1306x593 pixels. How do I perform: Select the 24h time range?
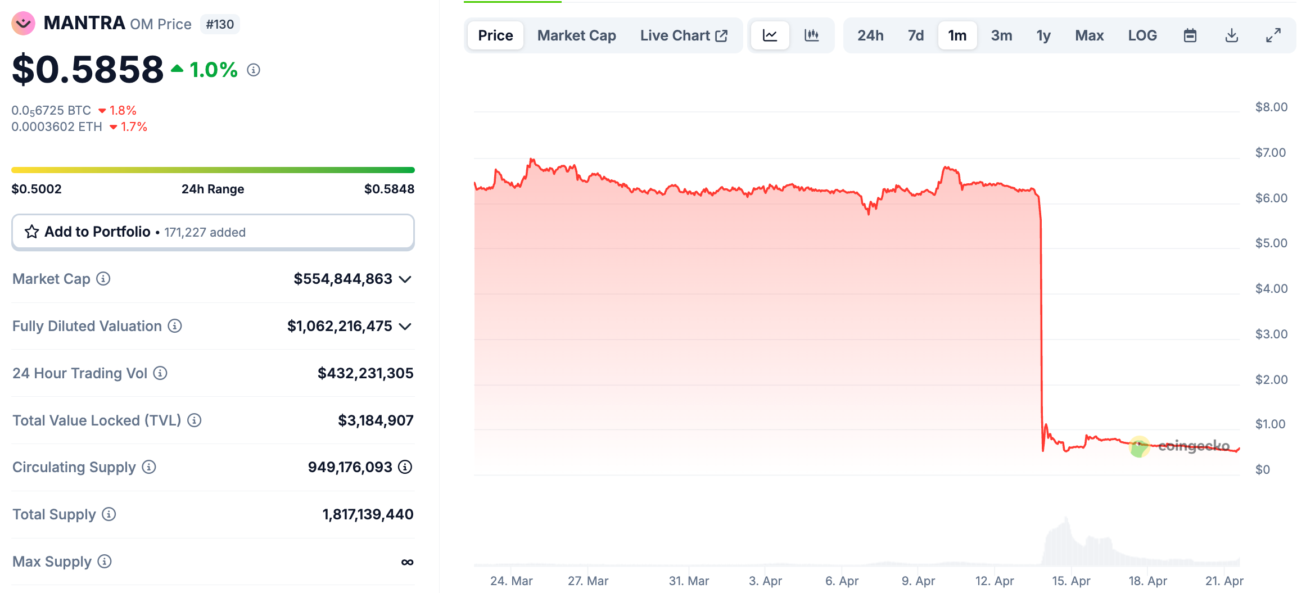(x=870, y=35)
